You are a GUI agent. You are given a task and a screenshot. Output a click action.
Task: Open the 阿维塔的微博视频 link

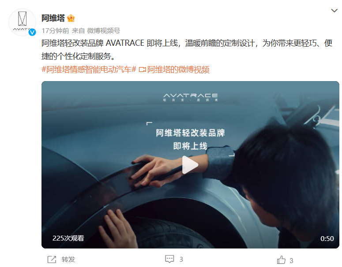(178, 70)
